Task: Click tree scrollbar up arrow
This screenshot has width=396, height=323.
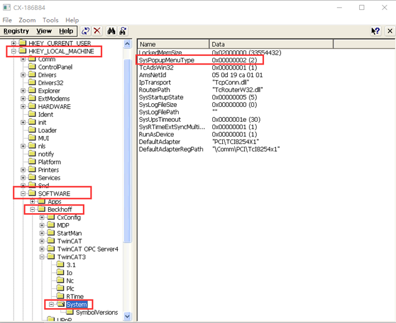Action: (127, 44)
